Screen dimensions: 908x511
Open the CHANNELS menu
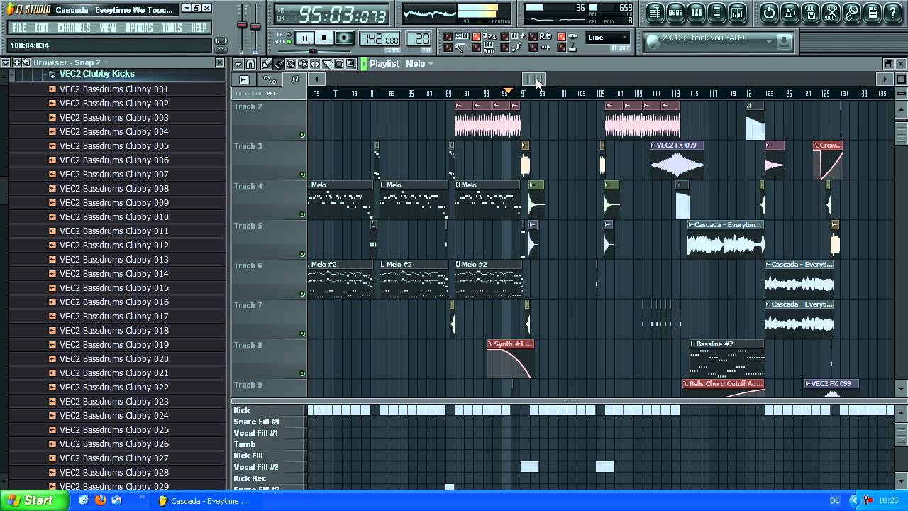(74, 28)
